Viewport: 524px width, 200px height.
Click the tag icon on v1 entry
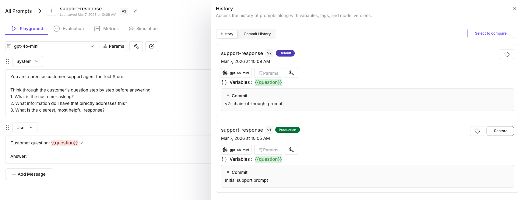pyautogui.click(x=477, y=131)
